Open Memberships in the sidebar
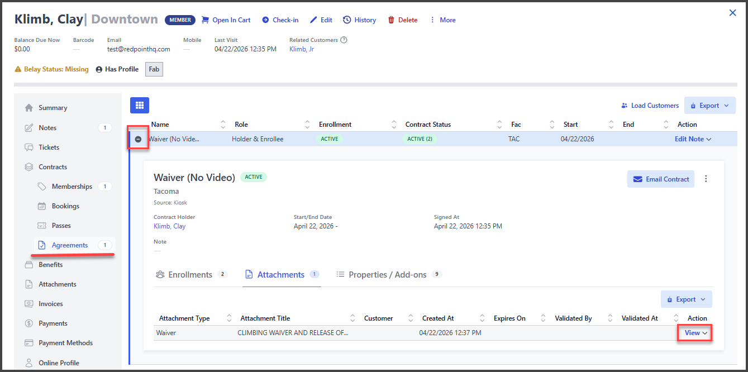This screenshot has height=372, width=748. pos(72,187)
